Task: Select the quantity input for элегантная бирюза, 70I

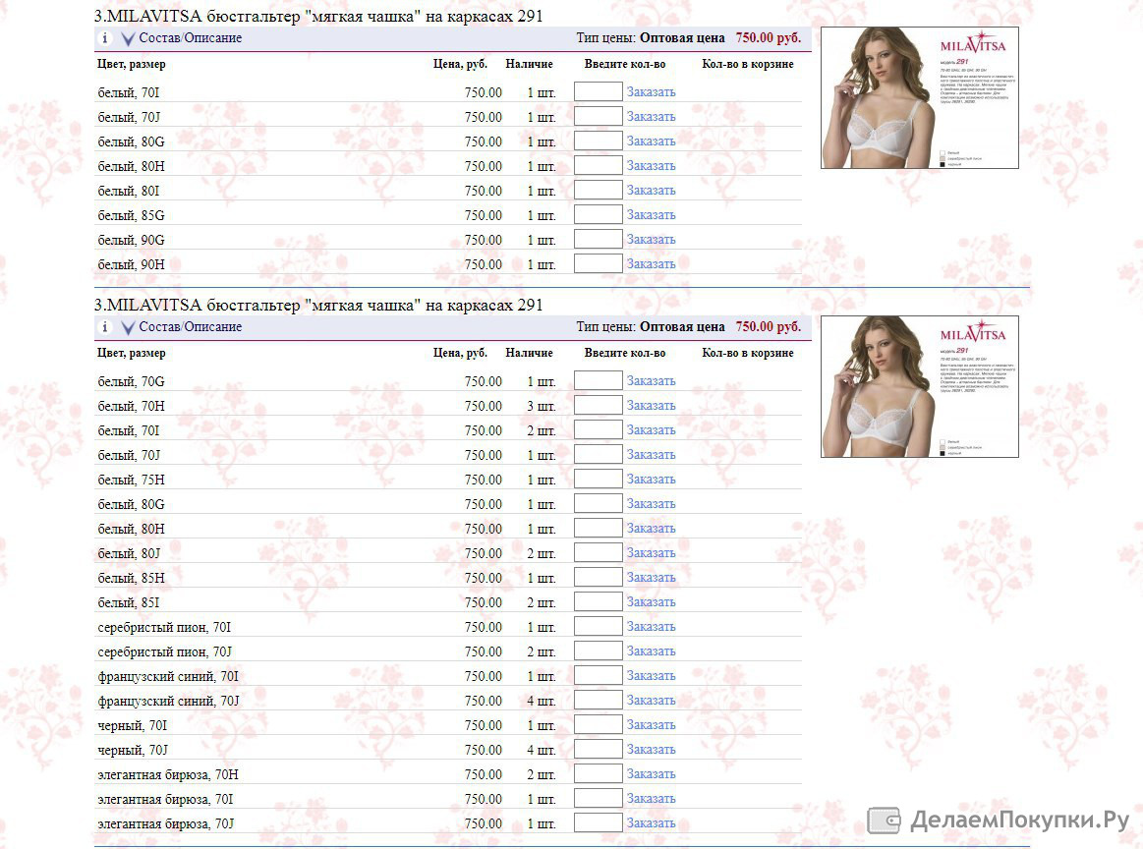Action: (x=598, y=798)
